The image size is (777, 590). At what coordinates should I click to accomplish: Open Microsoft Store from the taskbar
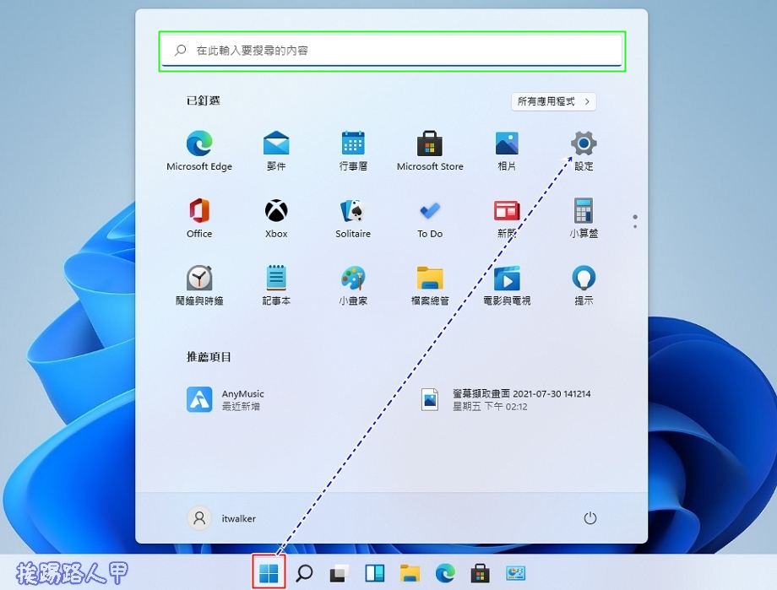coord(480,573)
